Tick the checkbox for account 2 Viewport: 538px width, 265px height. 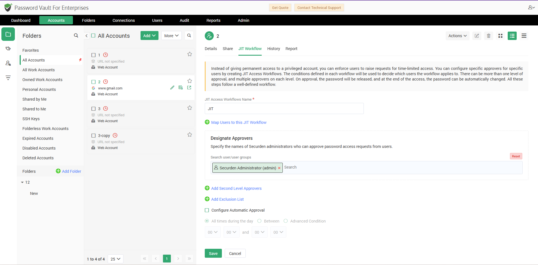tap(94, 82)
